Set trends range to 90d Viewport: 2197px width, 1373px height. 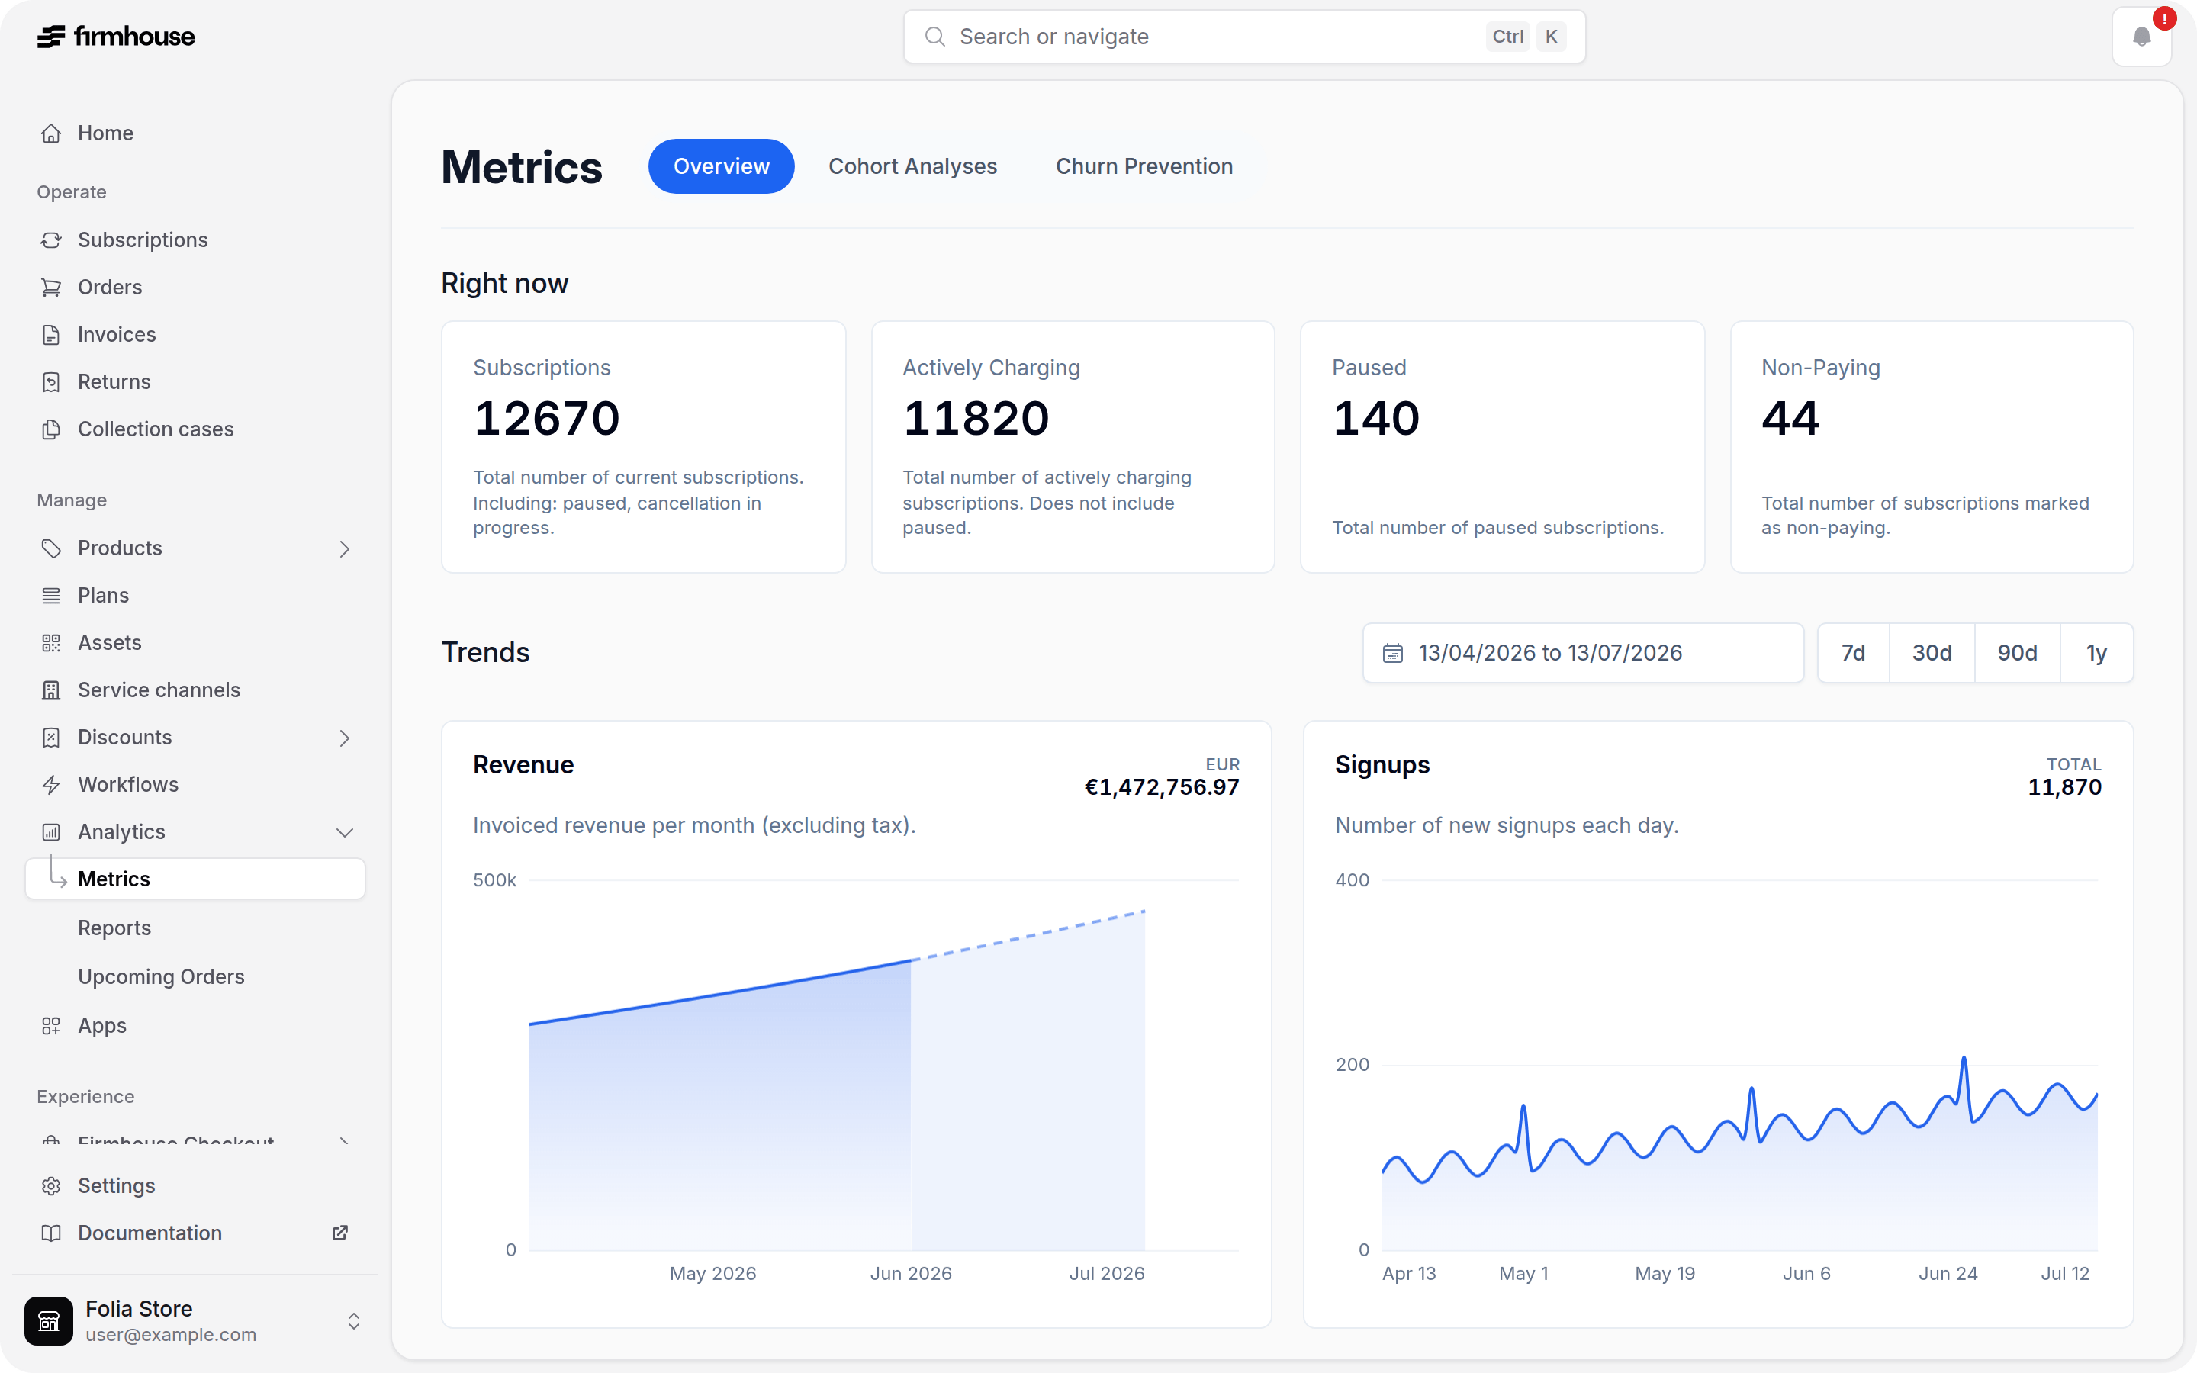coord(2017,653)
